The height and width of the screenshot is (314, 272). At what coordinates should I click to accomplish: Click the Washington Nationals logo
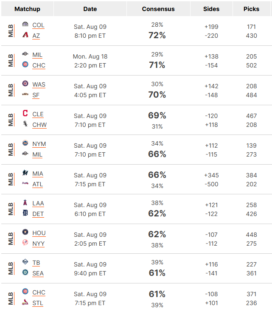[25, 83]
